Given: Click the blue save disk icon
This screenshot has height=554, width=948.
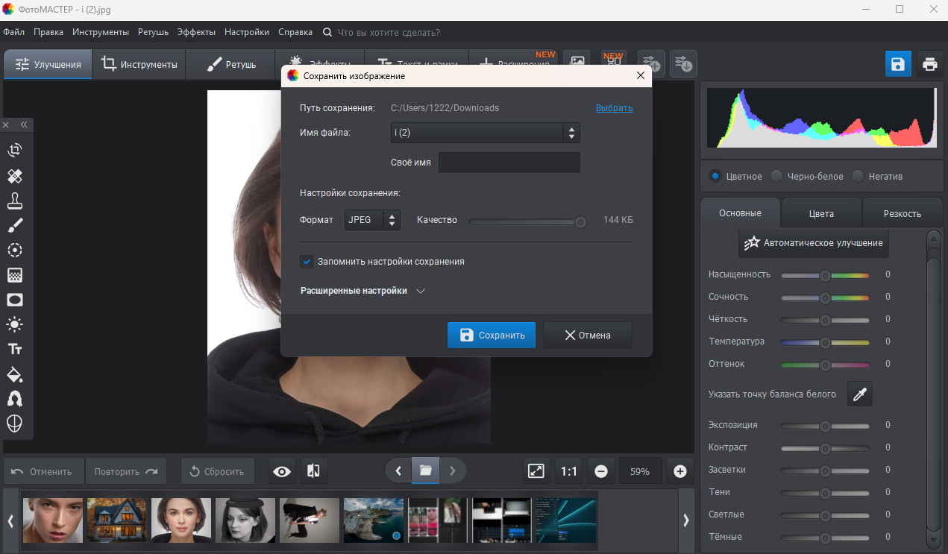Looking at the screenshot, I should click(x=898, y=64).
